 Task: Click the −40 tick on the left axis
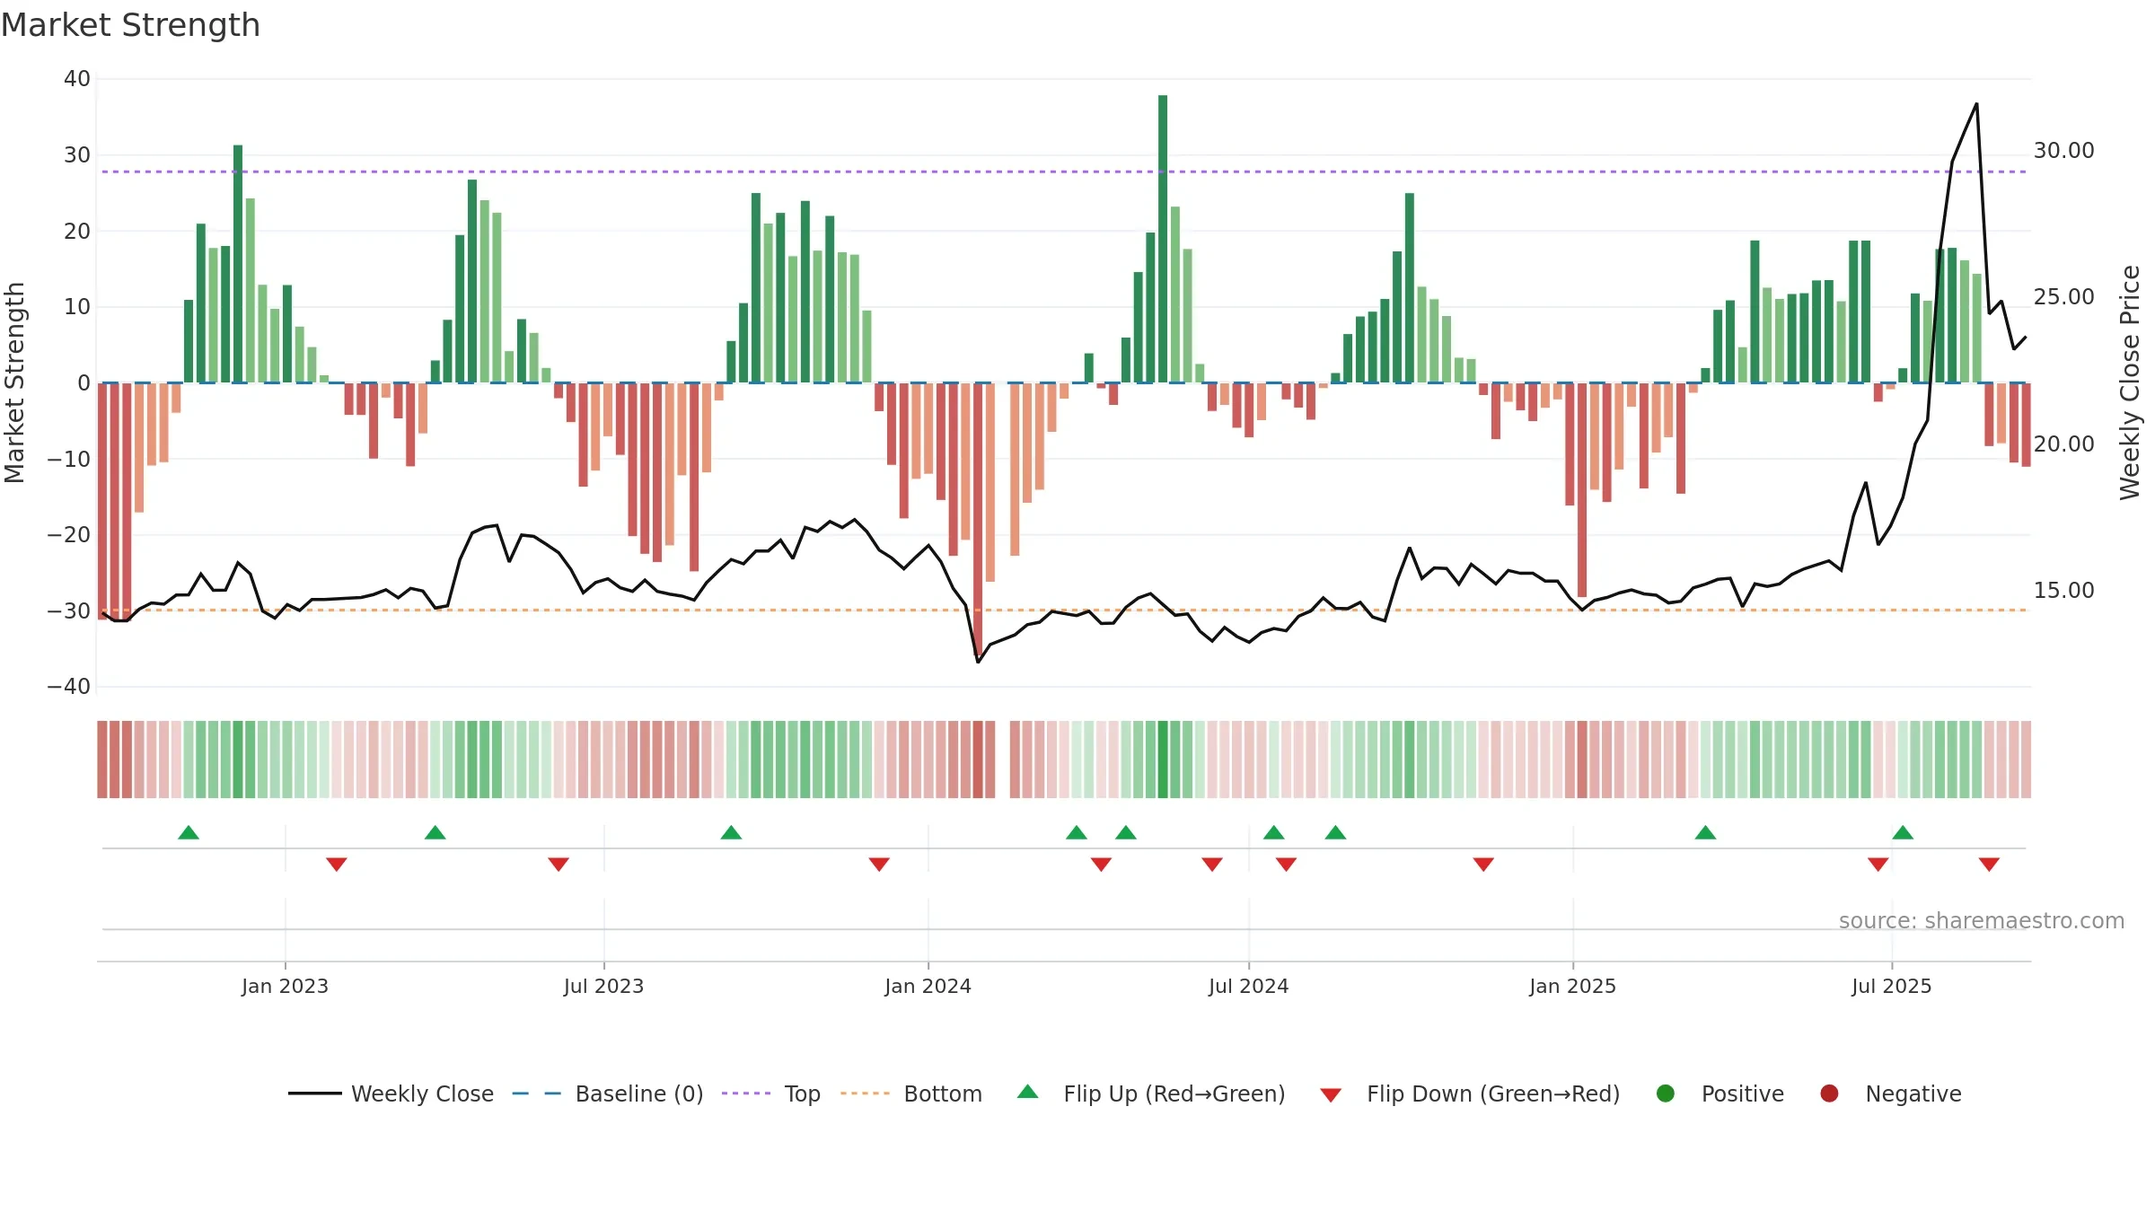(x=69, y=687)
